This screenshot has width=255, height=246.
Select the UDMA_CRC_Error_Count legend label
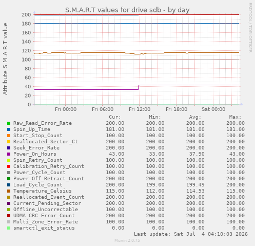pos(44,216)
